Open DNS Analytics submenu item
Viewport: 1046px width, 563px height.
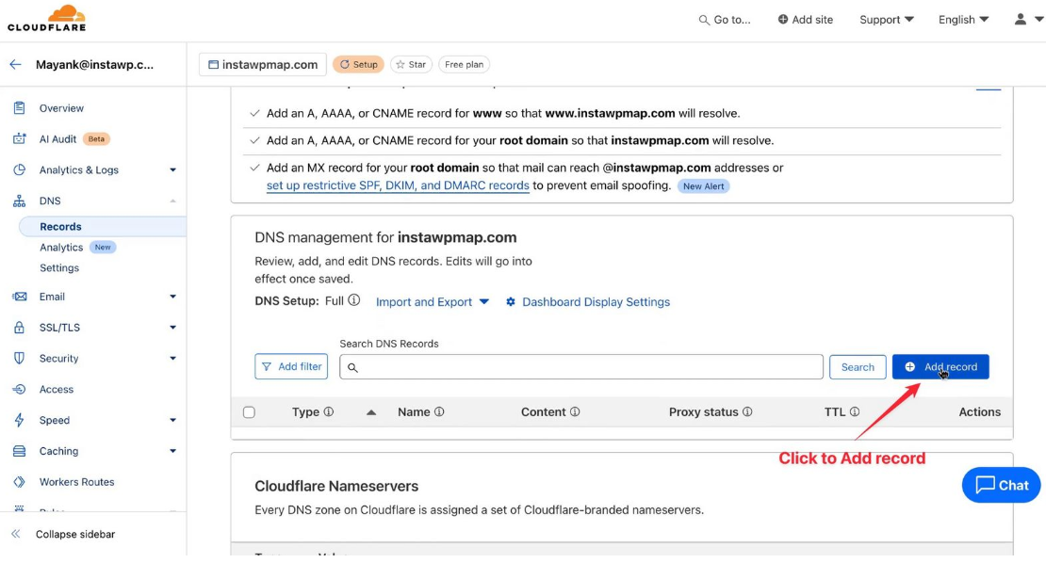pos(61,248)
